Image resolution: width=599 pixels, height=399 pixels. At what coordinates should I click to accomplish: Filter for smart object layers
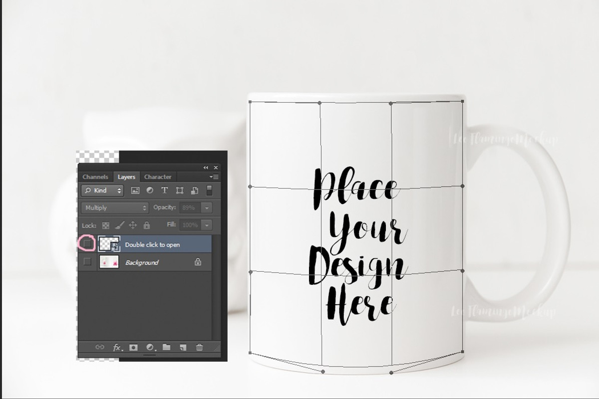point(195,191)
